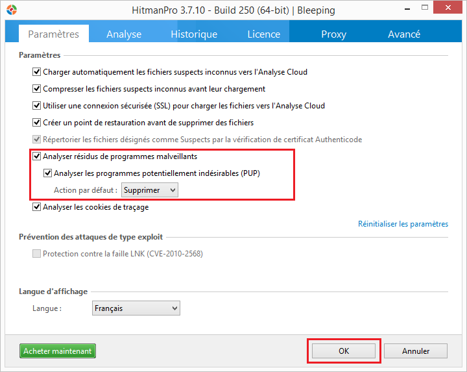
Task: Disable Analyser les cookies de traçage
Action: 36,207
